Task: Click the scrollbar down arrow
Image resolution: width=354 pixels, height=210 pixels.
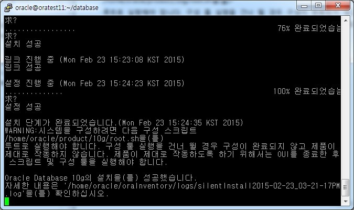Action: pyautogui.click(x=346, y=202)
